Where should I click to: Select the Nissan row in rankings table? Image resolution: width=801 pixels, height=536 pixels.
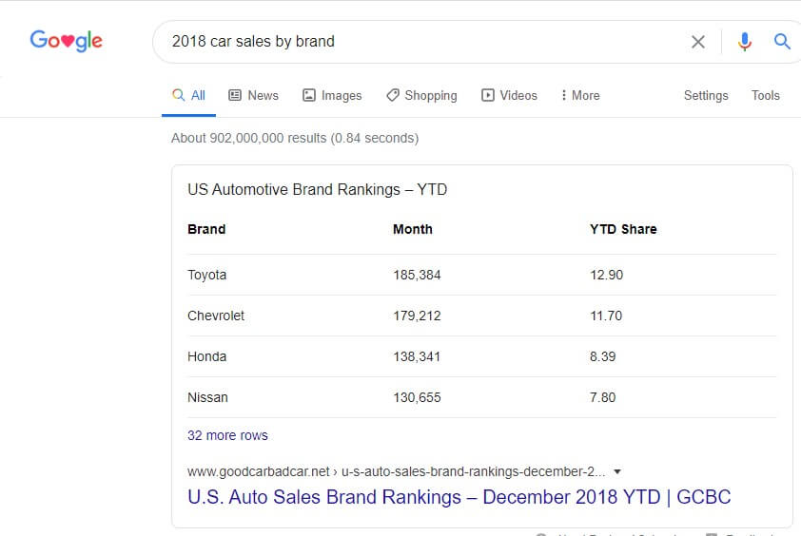tap(481, 397)
